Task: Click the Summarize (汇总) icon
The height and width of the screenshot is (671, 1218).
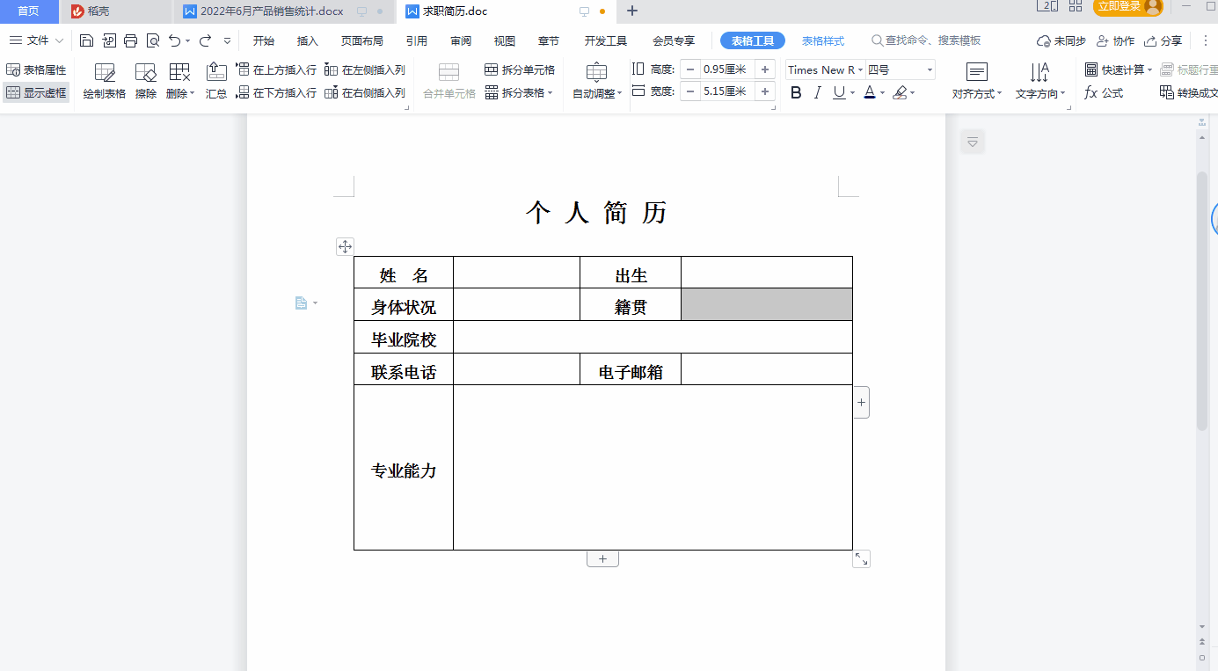Action: click(x=216, y=81)
